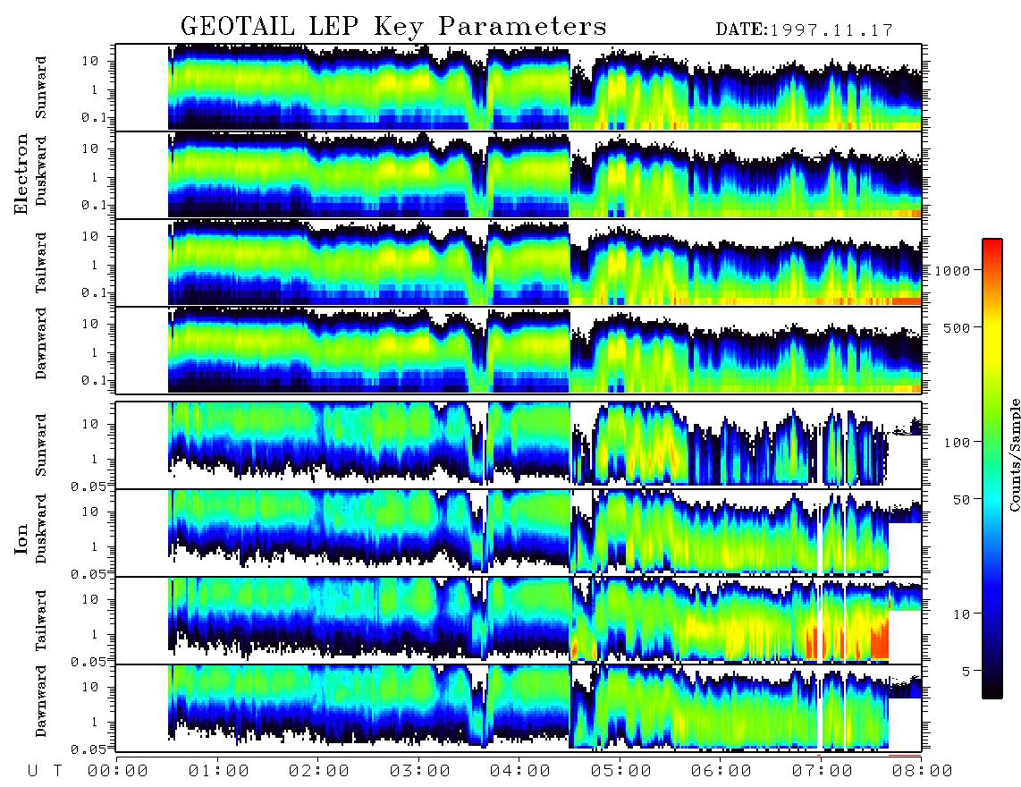Image resolution: width=1021 pixels, height=787 pixels.
Task: Select the DATE:1997.11.17 label
Action: (804, 30)
